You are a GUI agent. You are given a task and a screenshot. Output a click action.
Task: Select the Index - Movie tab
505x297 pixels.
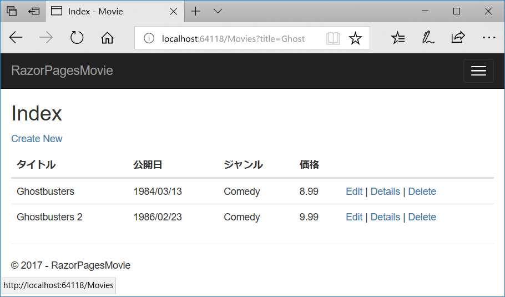(x=115, y=11)
